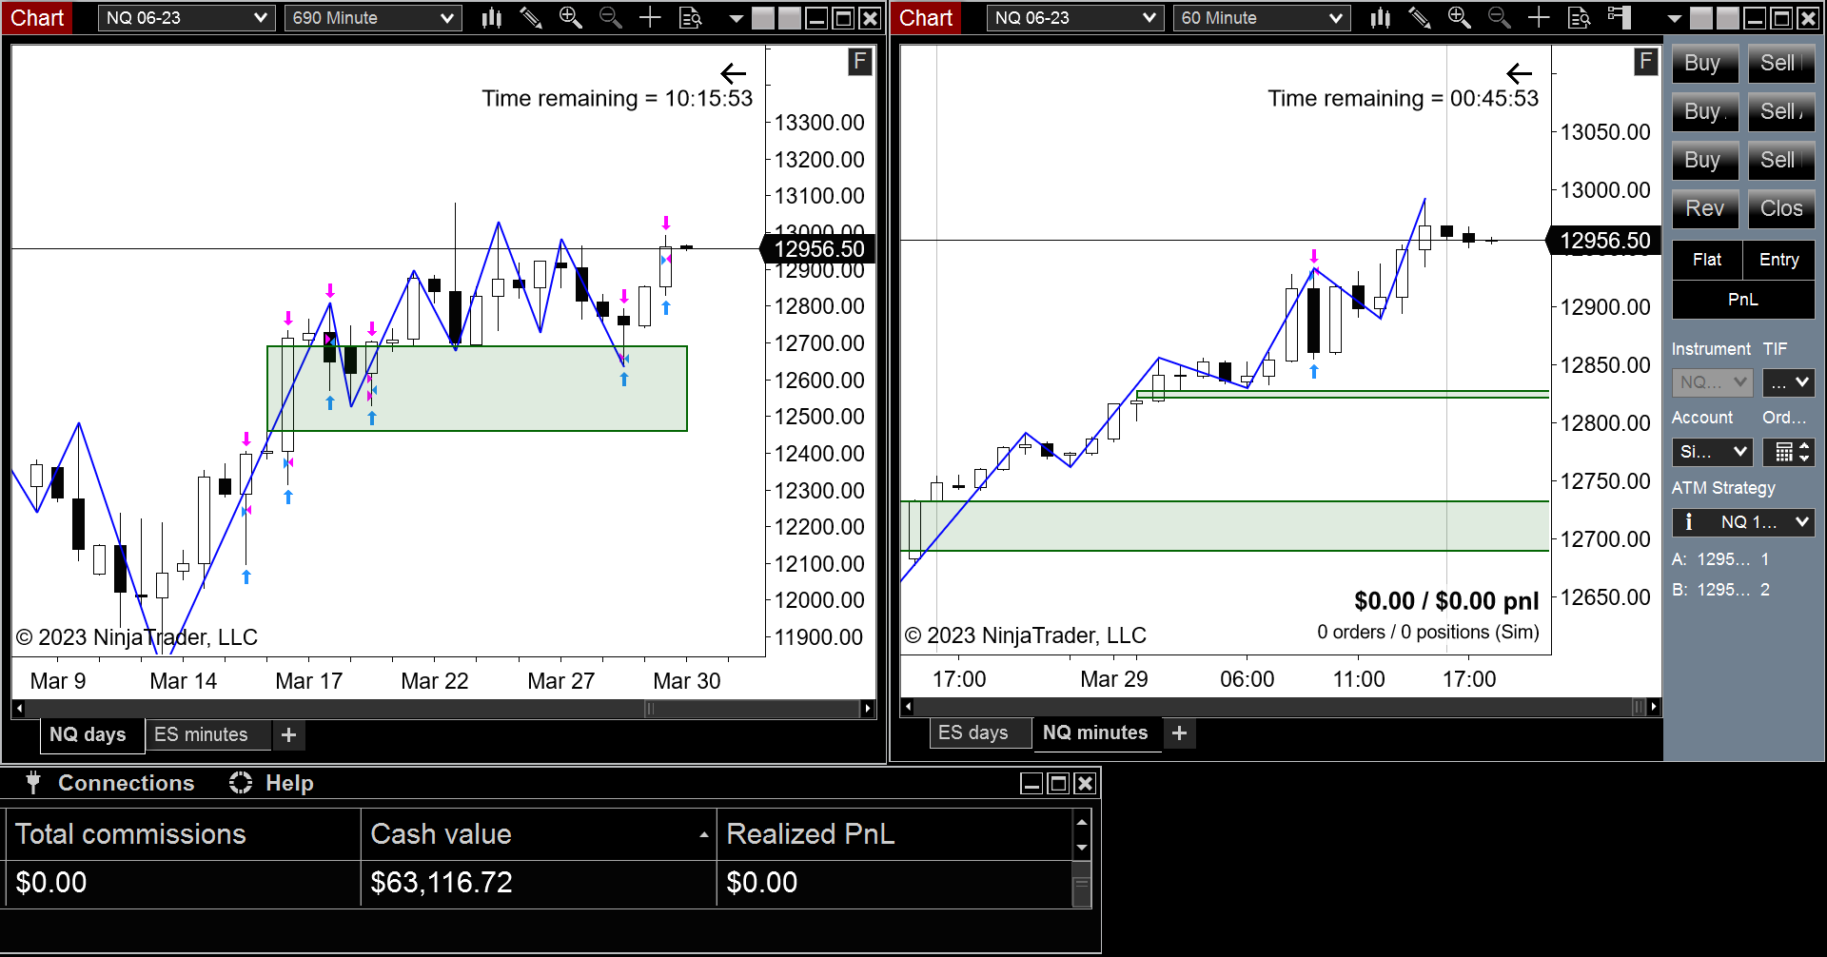Add new tab in right chart window
The width and height of the screenshot is (1827, 957).
[1180, 732]
